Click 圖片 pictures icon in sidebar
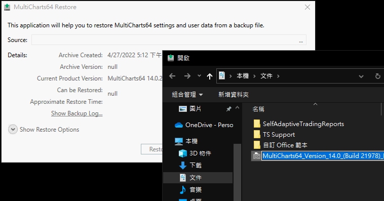 (x=183, y=109)
